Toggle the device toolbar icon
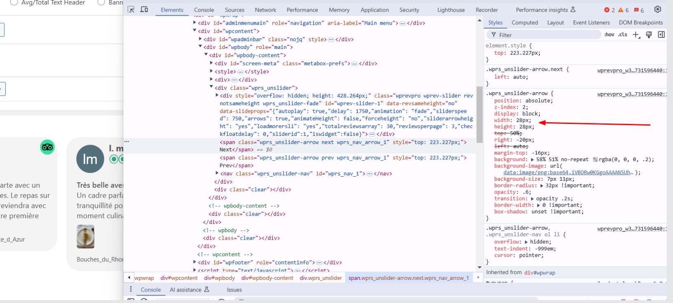Viewport: 673px width, 303px height. click(x=144, y=9)
